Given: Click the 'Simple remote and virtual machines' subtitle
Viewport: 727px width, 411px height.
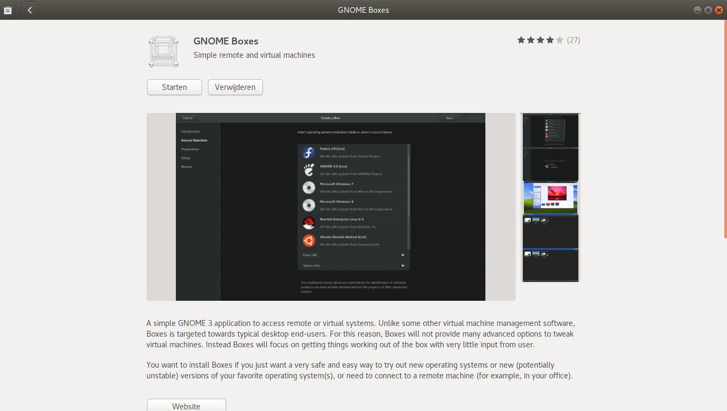Looking at the screenshot, I should [254, 55].
